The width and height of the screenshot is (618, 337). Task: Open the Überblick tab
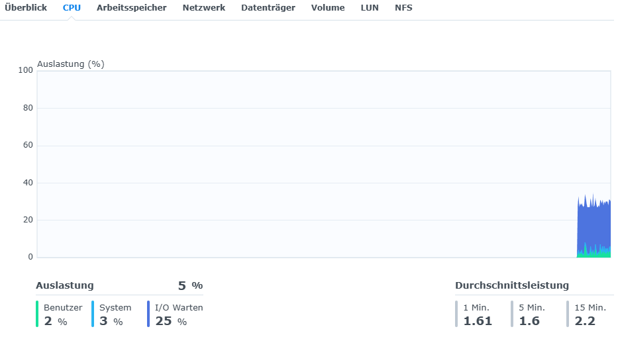point(26,8)
